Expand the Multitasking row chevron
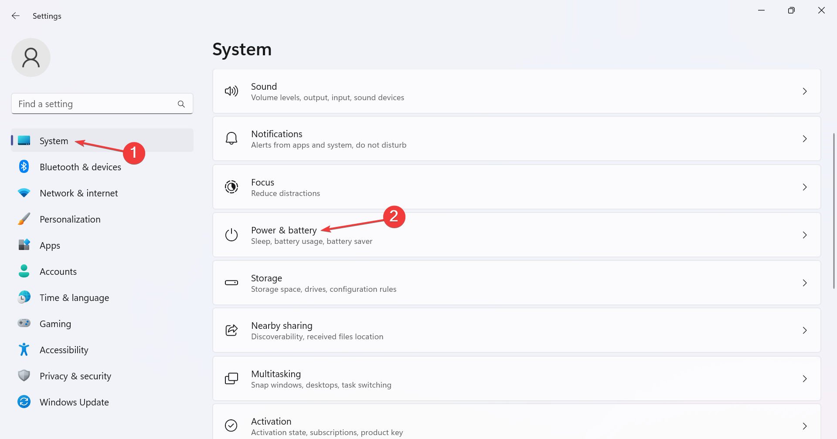This screenshot has height=439, width=837. point(805,379)
